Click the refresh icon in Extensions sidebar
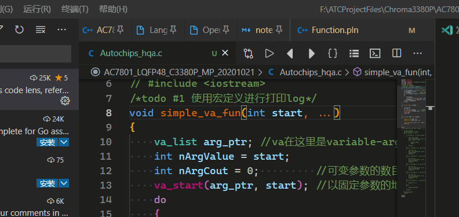The width and height of the screenshot is (459, 217). click(19, 30)
